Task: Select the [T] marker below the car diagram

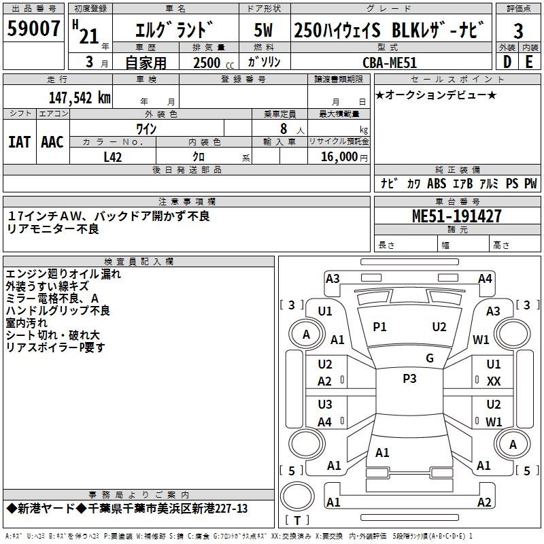Action: [x=296, y=520]
